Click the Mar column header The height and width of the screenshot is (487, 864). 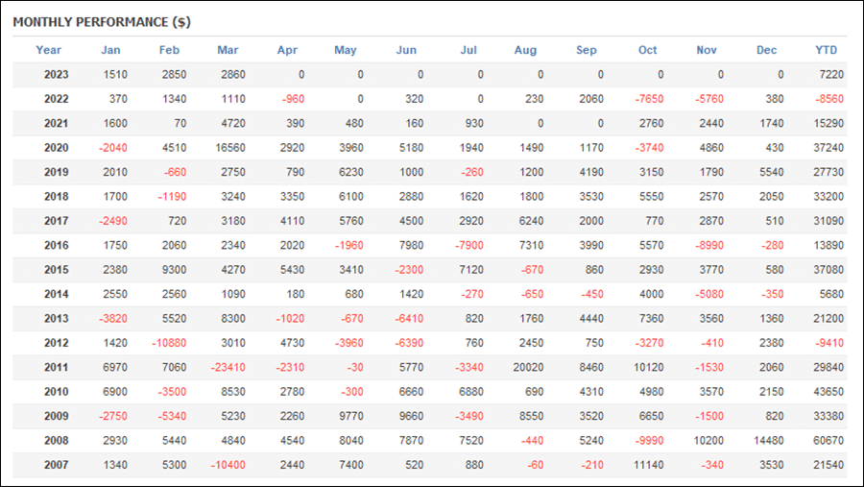[x=228, y=50]
